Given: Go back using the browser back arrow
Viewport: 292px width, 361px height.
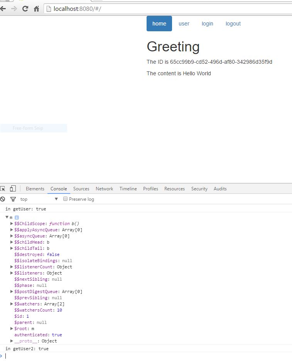Looking at the screenshot, I should (x=3, y=9).
